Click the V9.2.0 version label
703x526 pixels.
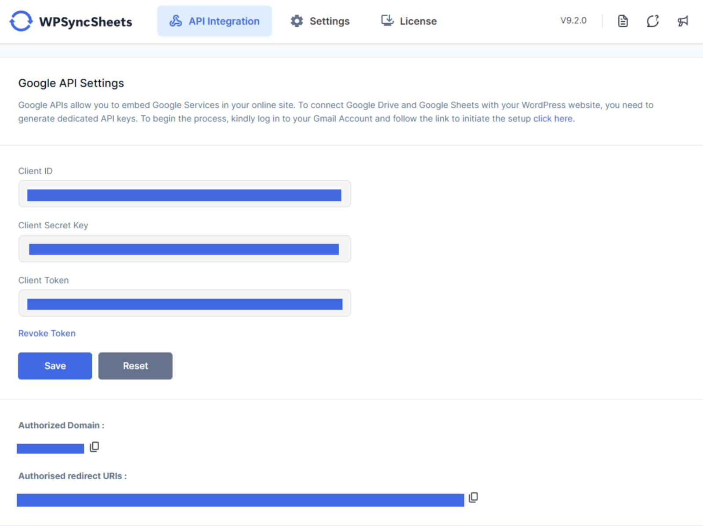click(573, 21)
